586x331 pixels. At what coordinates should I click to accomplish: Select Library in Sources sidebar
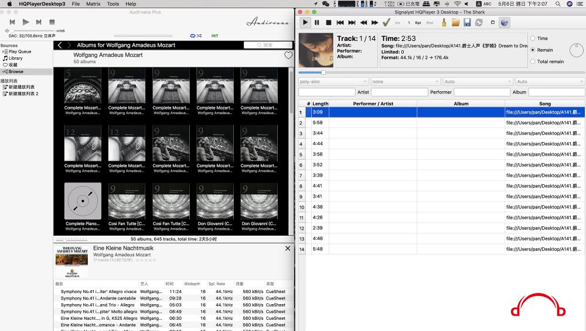point(15,58)
